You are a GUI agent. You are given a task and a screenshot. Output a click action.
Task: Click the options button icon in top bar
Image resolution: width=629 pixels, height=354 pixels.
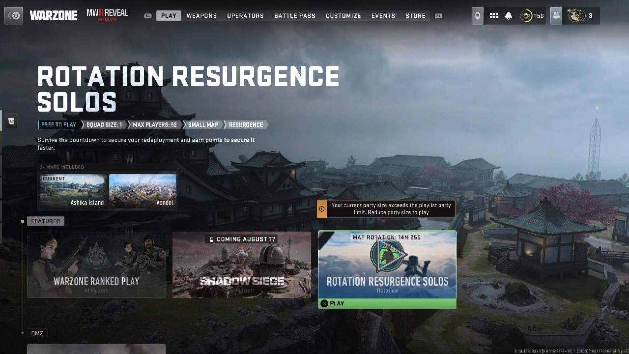(477, 16)
